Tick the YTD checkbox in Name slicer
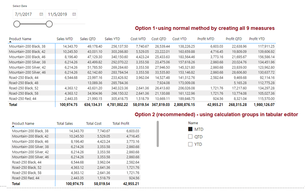The height and width of the screenshot is (195, 305). [x=191, y=144]
